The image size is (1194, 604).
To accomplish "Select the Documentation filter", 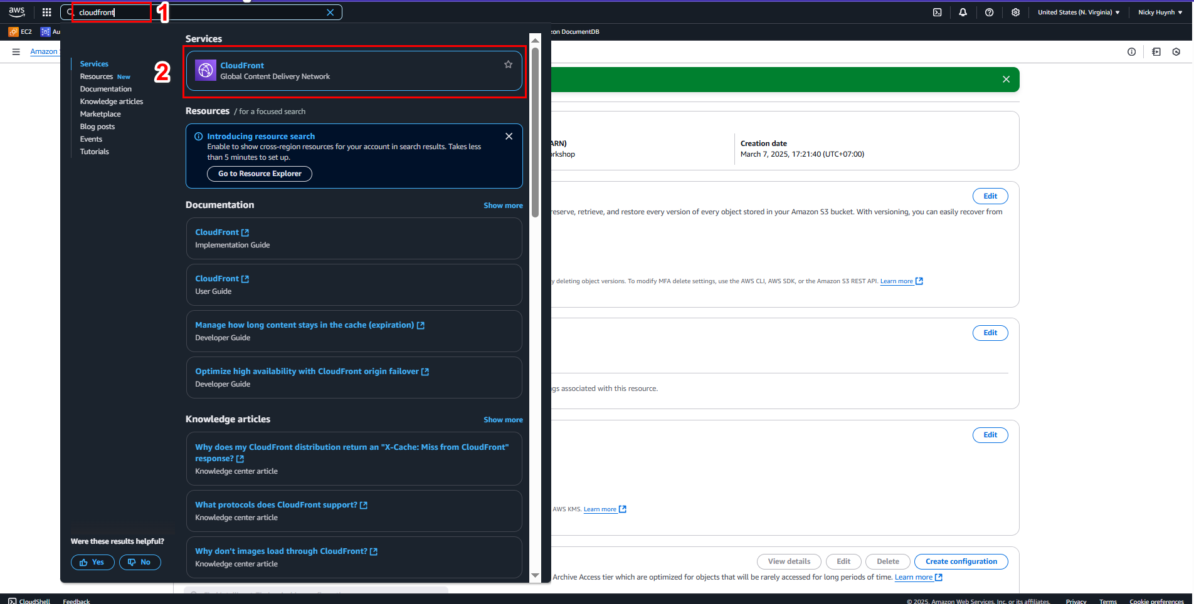I will pyautogui.click(x=106, y=89).
